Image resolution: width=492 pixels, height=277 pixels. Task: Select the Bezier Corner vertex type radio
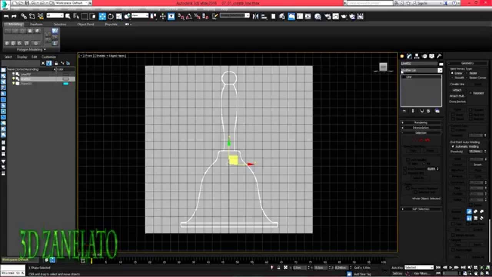pyautogui.click(x=467, y=78)
